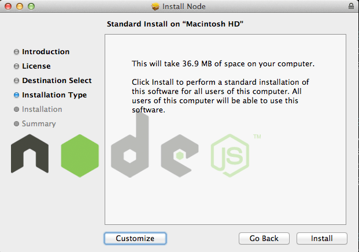Open the Customize options
The height and width of the screenshot is (252, 359).
point(135,238)
